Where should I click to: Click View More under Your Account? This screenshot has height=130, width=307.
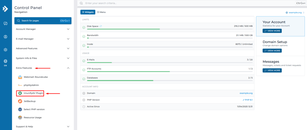272,31
